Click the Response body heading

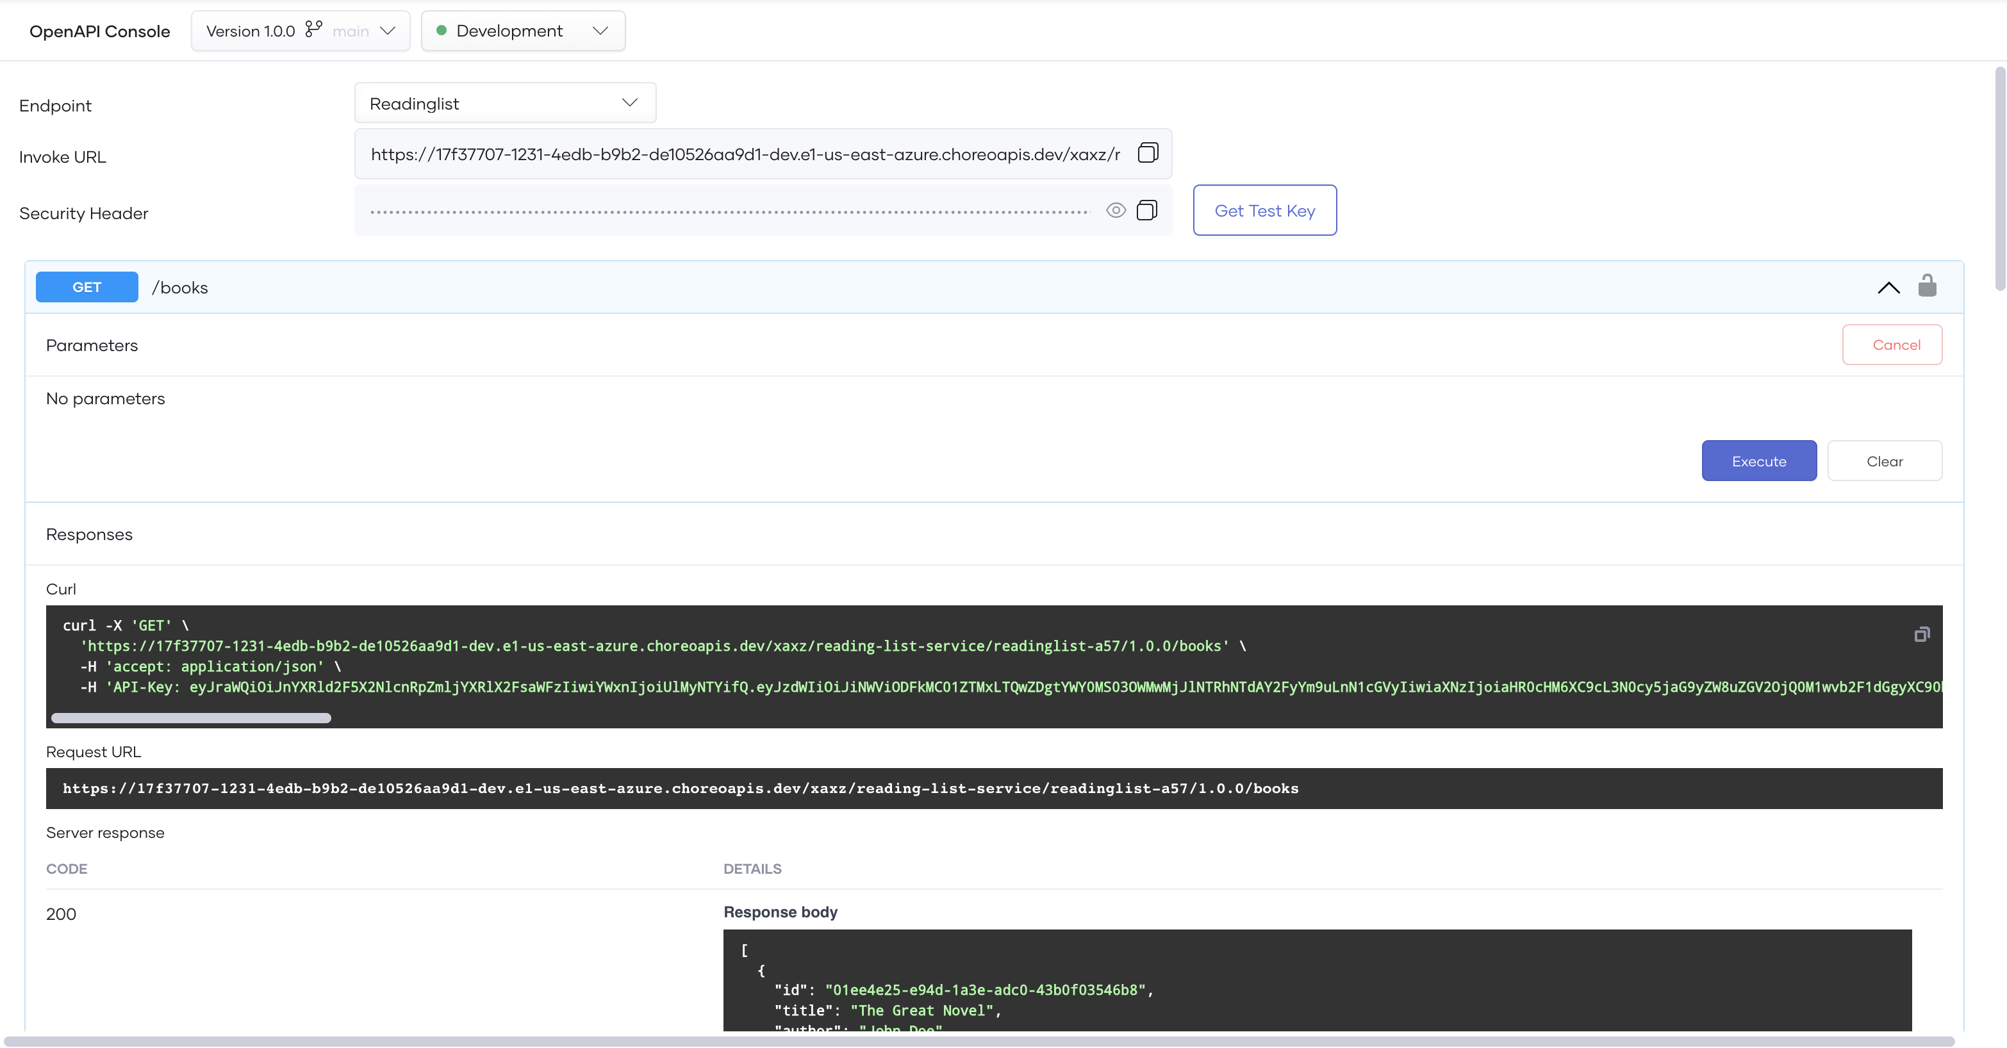(x=780, y=912)
